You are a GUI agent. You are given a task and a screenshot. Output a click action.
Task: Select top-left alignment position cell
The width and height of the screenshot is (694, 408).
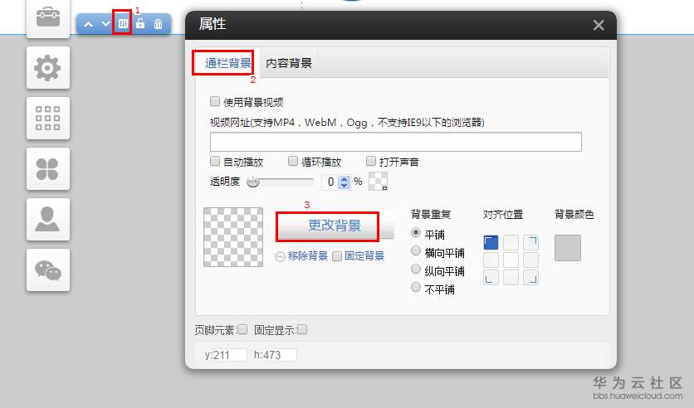click(x=491, y=242)
